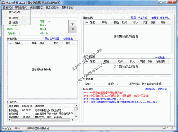Open the 黑白名单设置 link

point(52,39)
